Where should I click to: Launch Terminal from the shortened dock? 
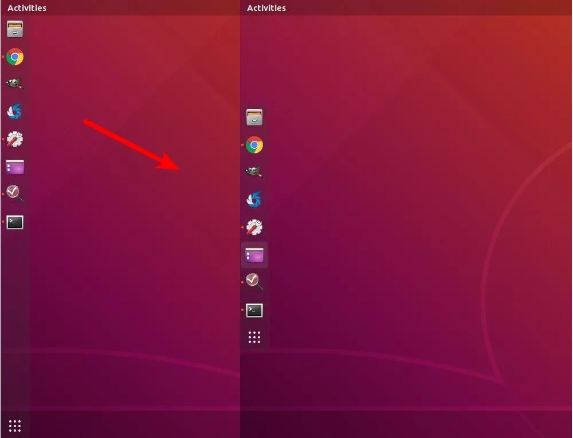click(x=254, y=310)
